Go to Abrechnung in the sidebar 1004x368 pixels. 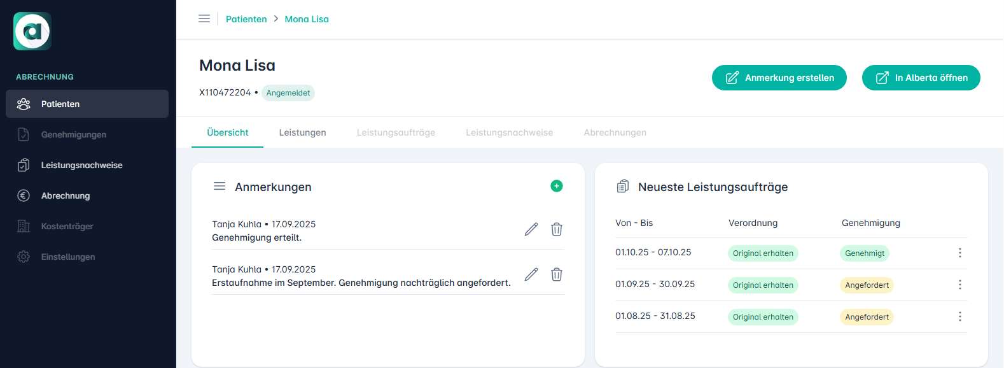(65, 195)
